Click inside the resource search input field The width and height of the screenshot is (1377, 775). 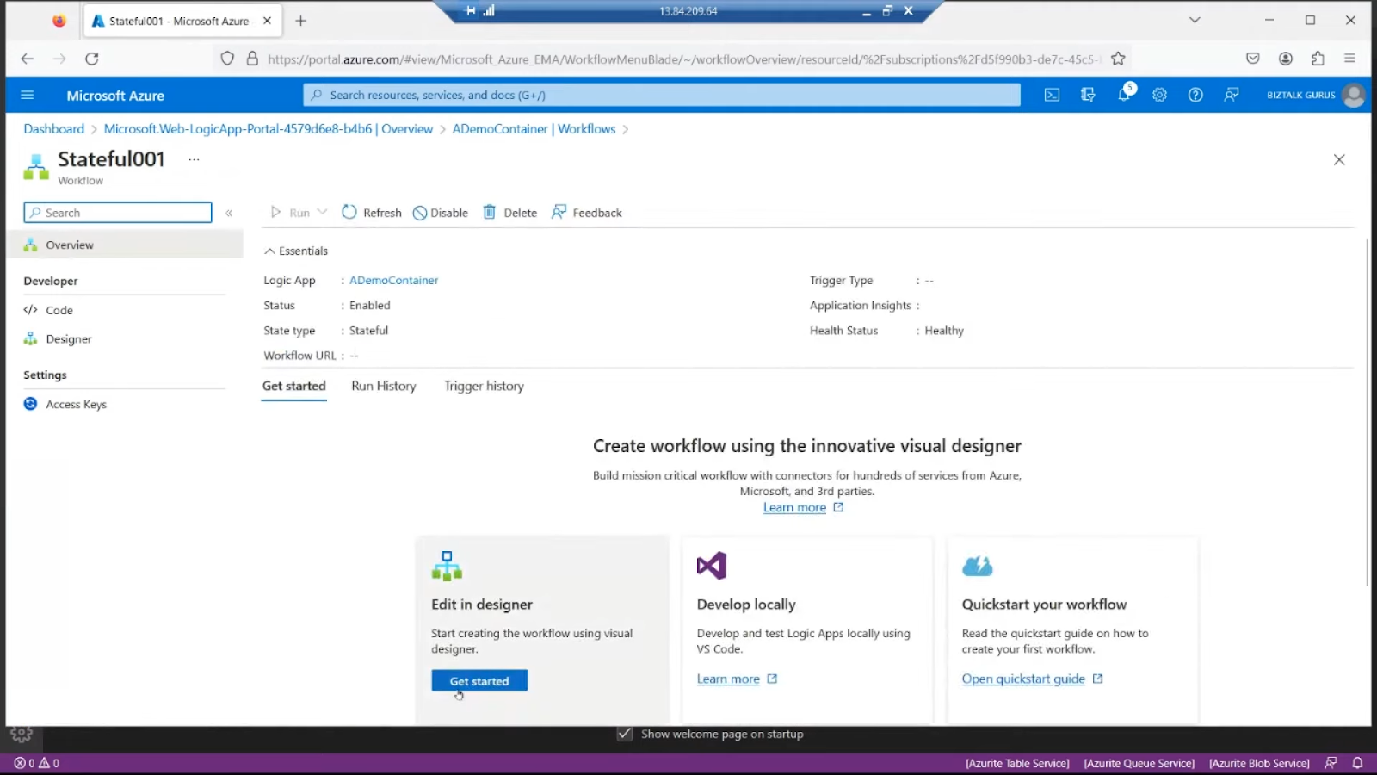coord(661,95)
